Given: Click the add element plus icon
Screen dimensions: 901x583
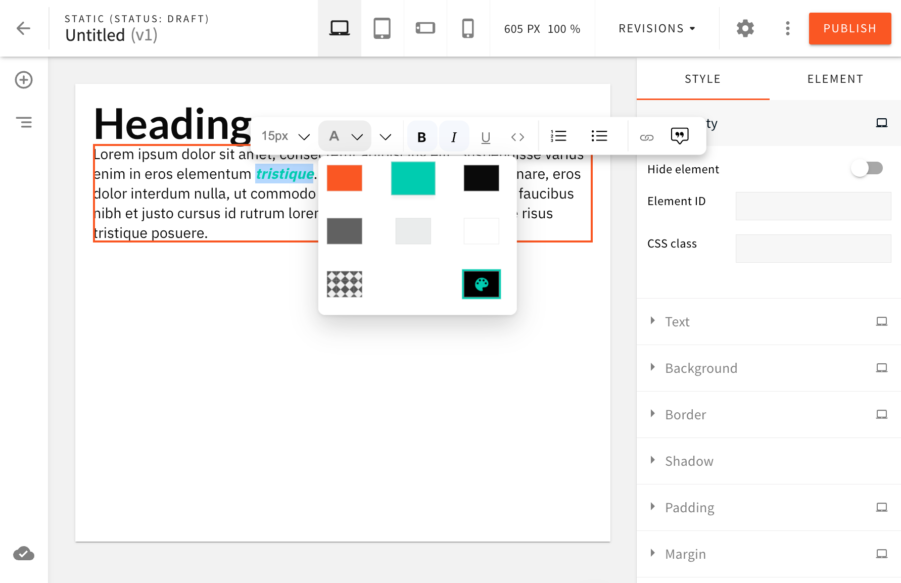Looking at the screenshot, I should point(24,80).
